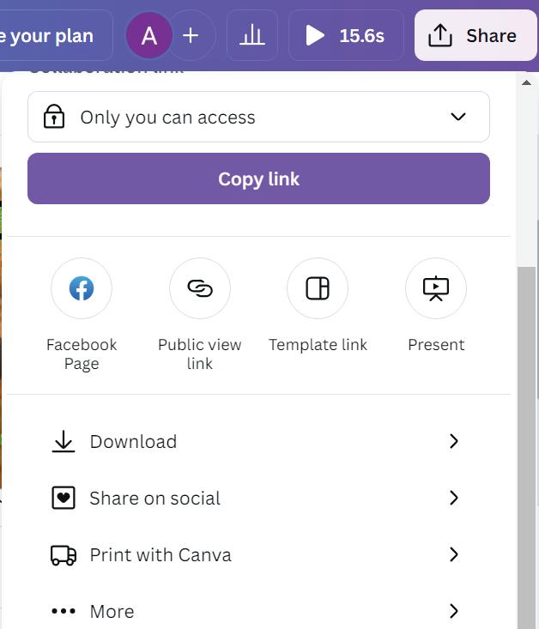Viewport: 539px width, 629px height.
Task: Expand the Print with Canva arrow
Action: point(454,554)
